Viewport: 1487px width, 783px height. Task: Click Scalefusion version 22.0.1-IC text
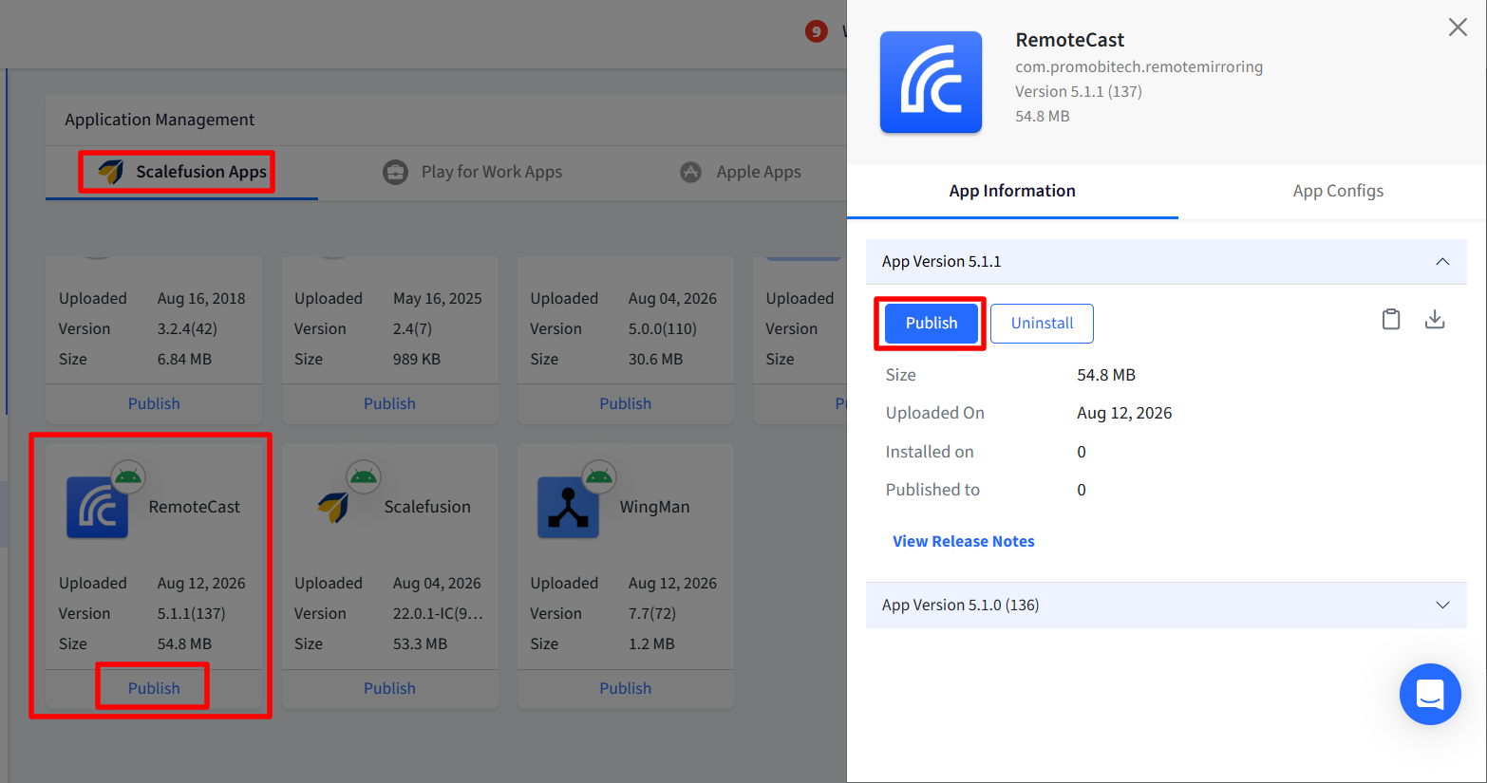point(438,613)
